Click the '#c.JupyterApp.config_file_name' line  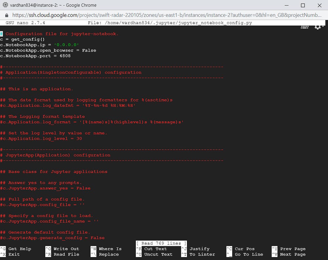(50, 221)
